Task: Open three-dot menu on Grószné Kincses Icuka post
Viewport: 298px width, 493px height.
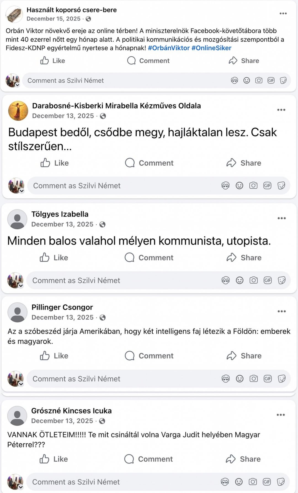Action: (x=281, y=415)
